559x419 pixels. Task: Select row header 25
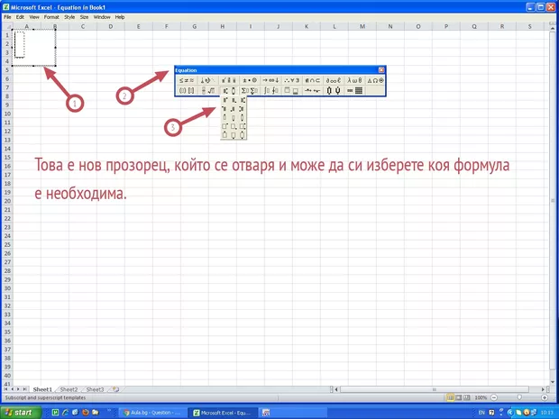[x=7, y=244]
